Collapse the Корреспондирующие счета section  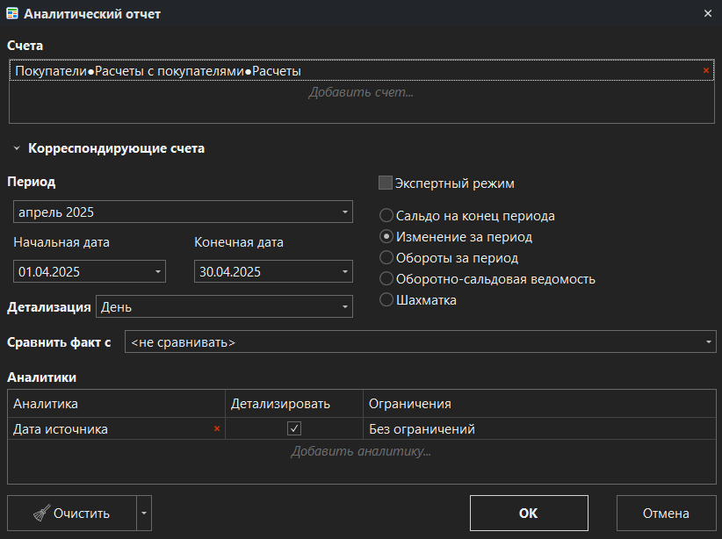[17, 149]
